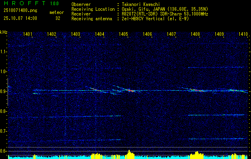The height and width of the screenshot is (159, 251).
Task: Click the 0.7 kHz frequency label
Action: pyautogui.click(x=3, y=131)
